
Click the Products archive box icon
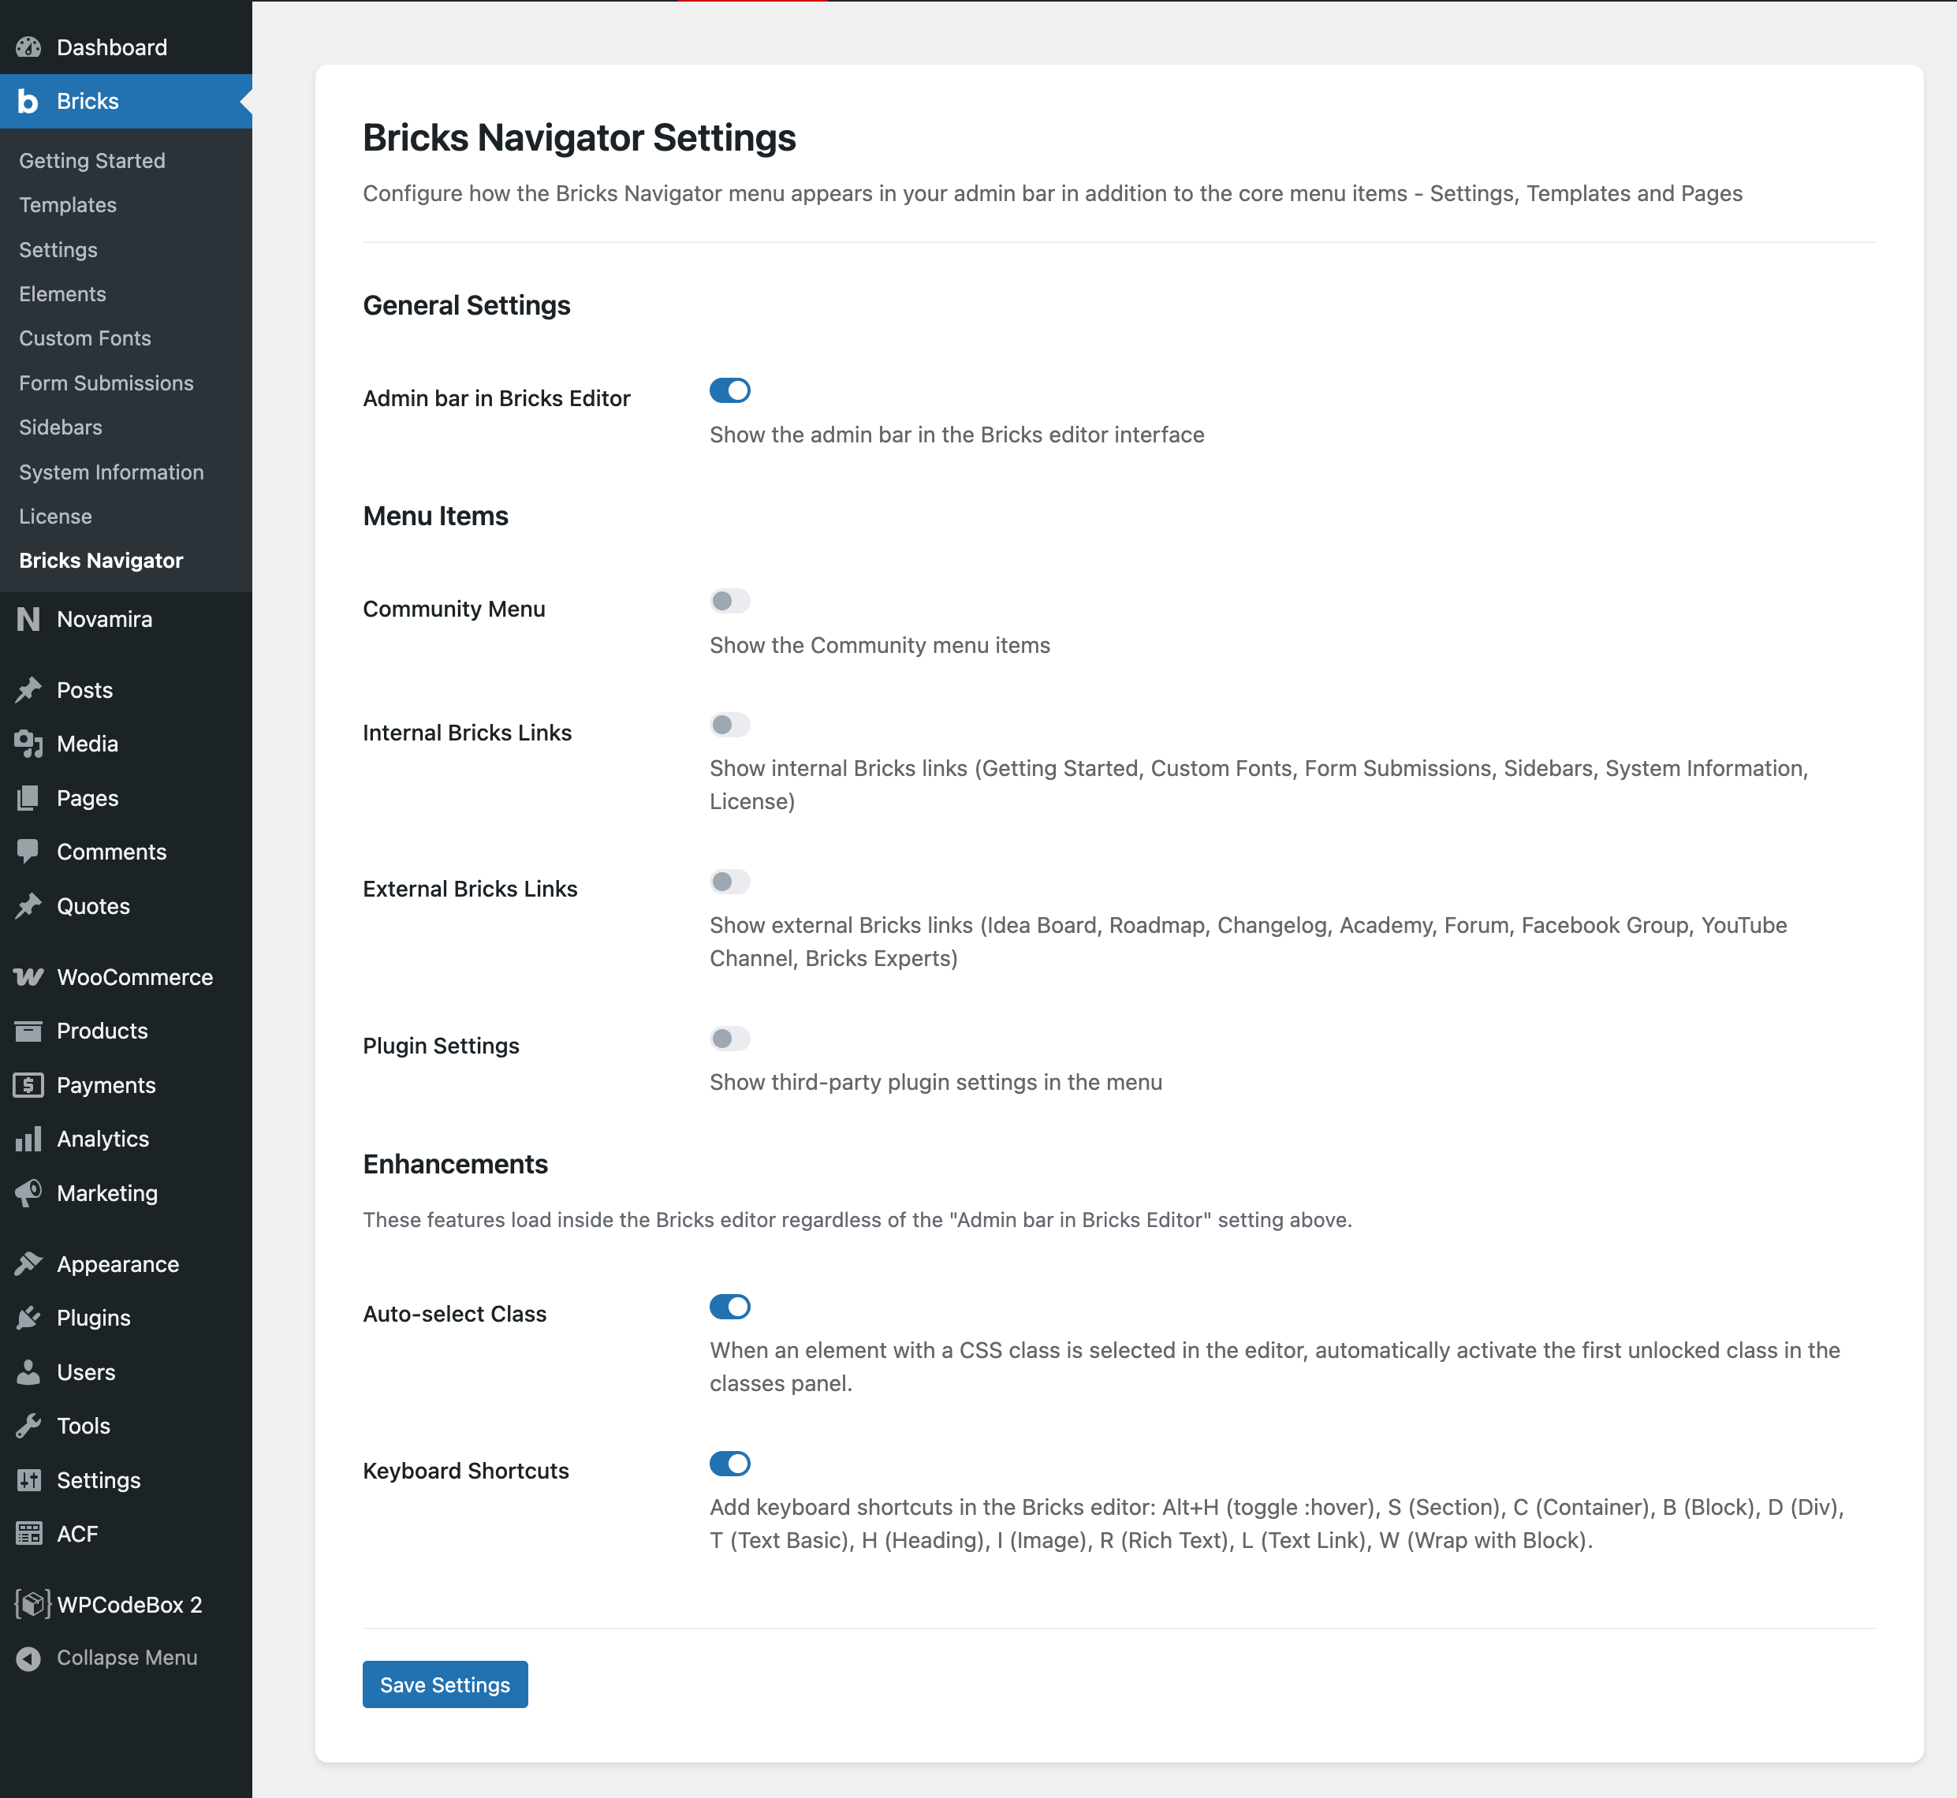[x=28, y=1031]
